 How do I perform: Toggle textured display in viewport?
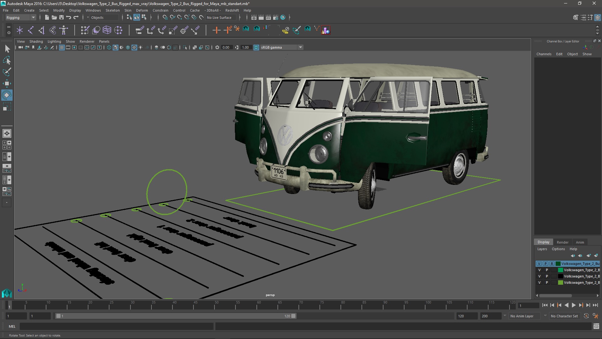click(x=134, y=47)
